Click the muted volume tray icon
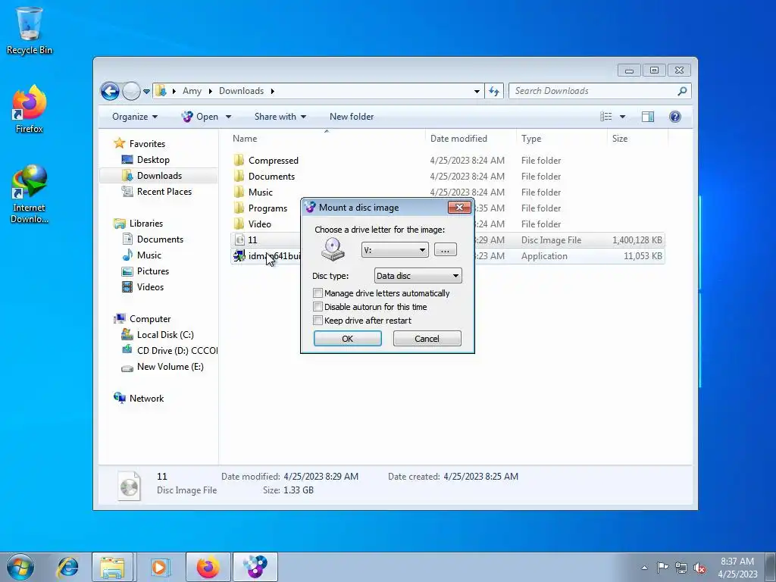The width and height of the screenshot is (776, 582). (x=699, y=568)
